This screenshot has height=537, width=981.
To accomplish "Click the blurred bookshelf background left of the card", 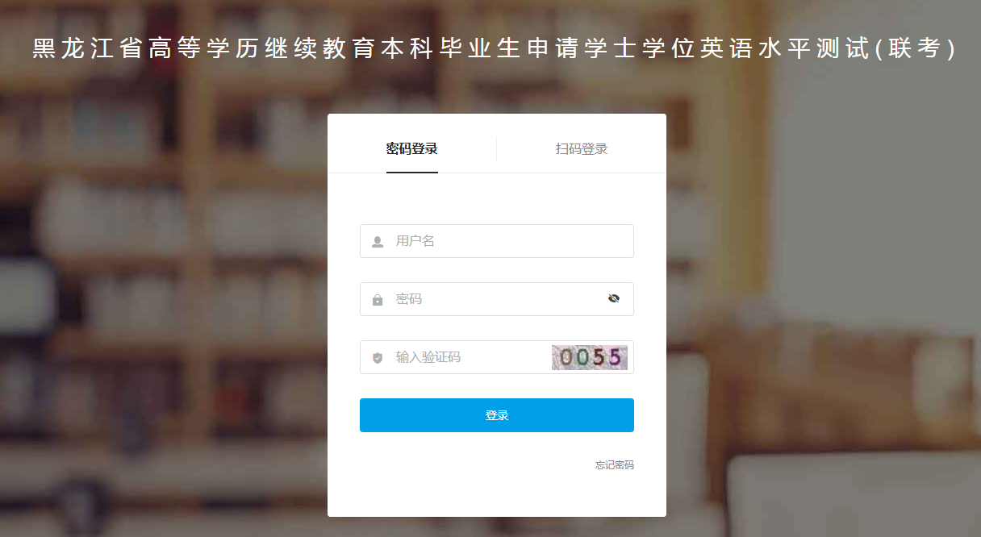I will 161,282.
